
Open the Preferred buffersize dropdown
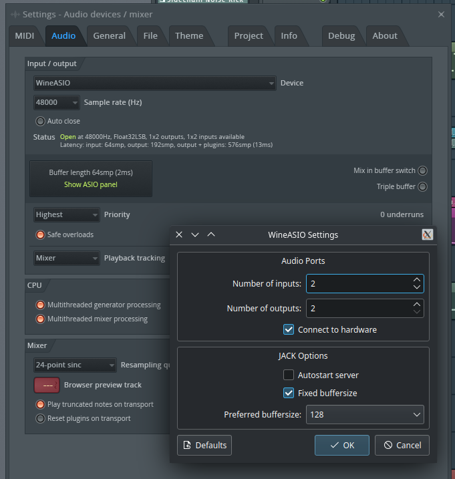[x=365, y=415]
